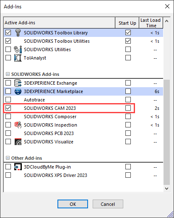Image resolution: width=174 pixels, height=218 pixels.
Task: Click the TolAnalyst icon
Action: (x=18, y=58)
